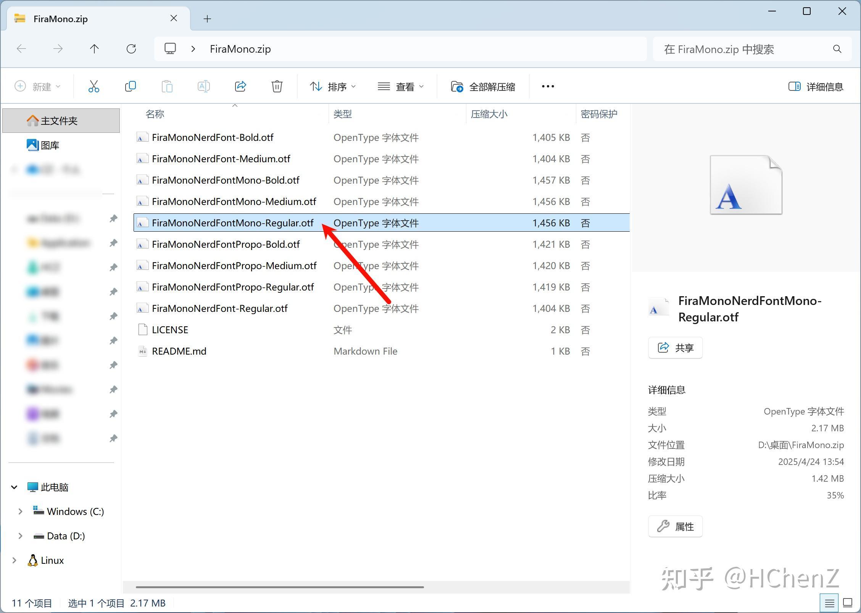Viewport: 861px width, 613px height.
Task: Open the 排序 sort dropdown
Action: (332, 87)
